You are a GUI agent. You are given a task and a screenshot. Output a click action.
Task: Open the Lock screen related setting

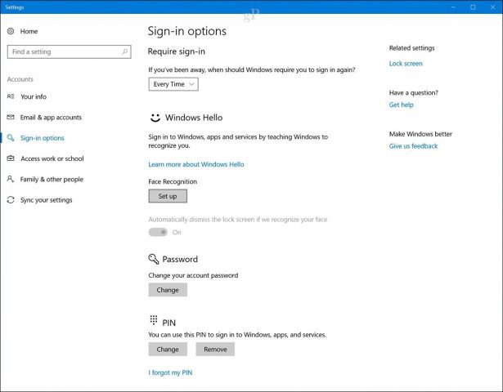click(x=406, y=64)
